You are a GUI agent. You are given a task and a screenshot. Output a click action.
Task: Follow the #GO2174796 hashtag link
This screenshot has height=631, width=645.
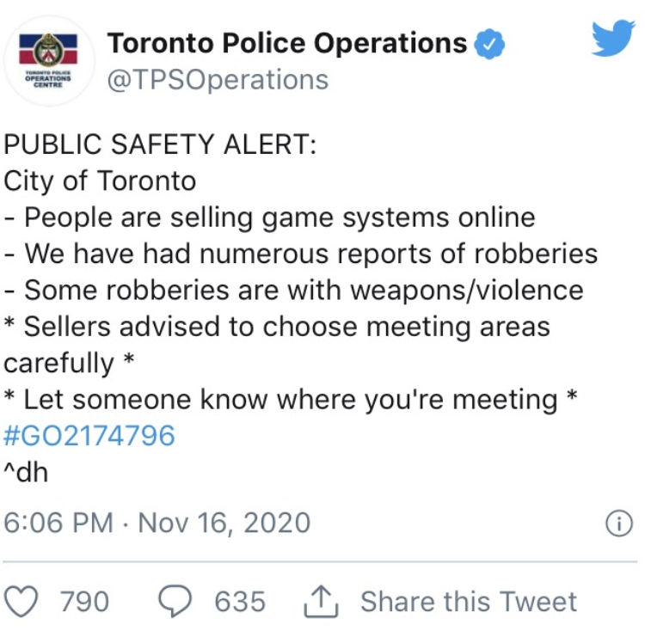pyautogui.click(x=89, y=436)
